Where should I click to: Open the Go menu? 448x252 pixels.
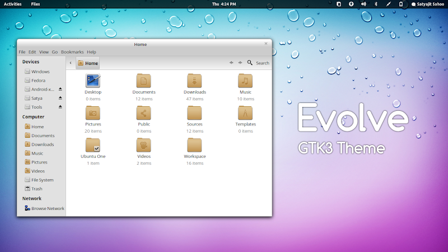tap(54, 52)
